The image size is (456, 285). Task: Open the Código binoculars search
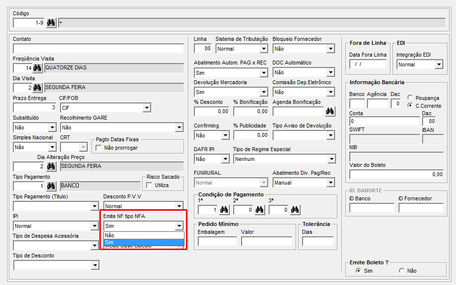51,23
